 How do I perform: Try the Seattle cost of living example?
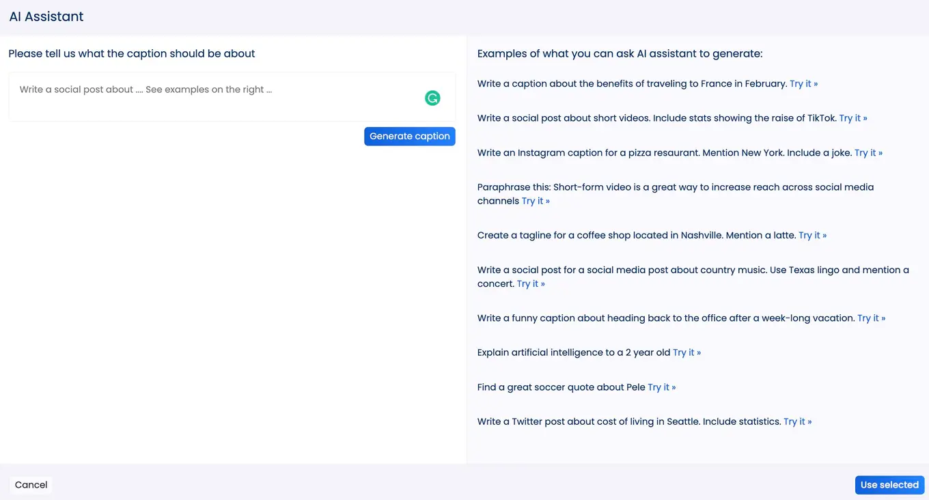click(x=797, y=421)
